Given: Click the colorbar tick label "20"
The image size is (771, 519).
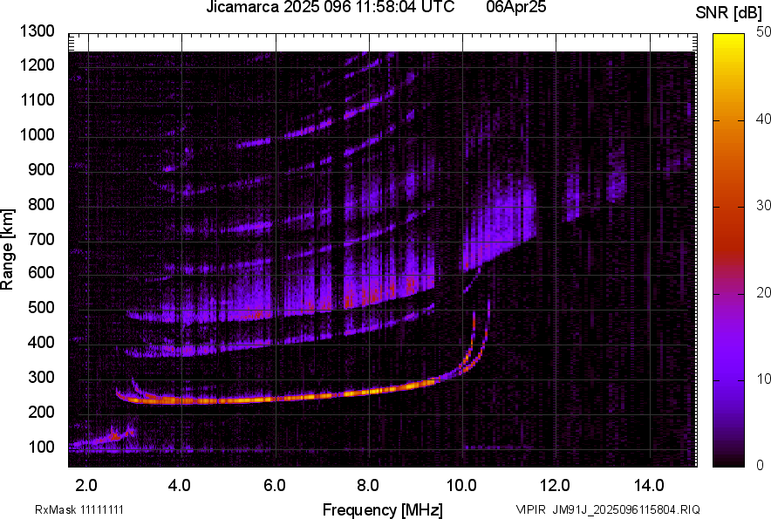Looking at the screenshot, I should point(764,292).
